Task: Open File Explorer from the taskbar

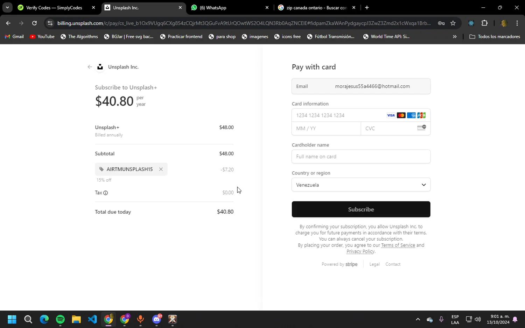Action: (x=76, y=319)
